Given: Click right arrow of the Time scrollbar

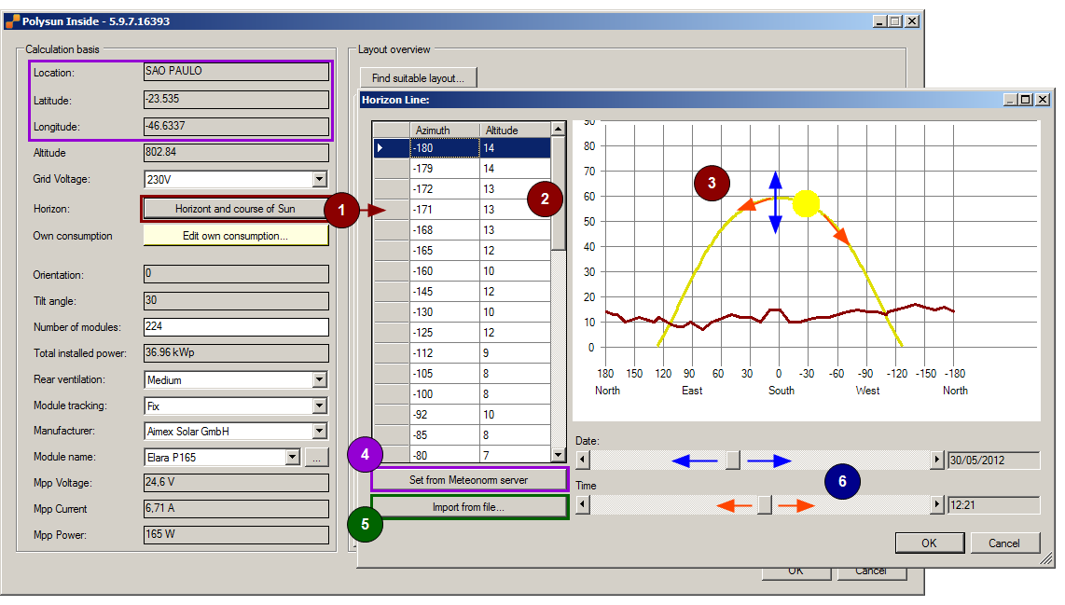Looking at the screenshot, I should pos(937,504).
